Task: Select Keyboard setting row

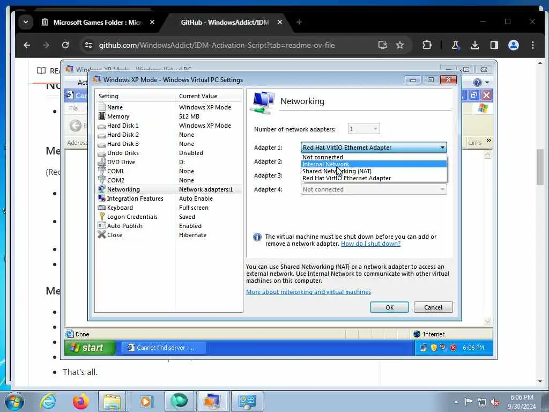Action: [x=169, y=208]
